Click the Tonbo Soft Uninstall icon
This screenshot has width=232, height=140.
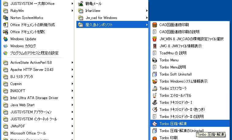point(154,74)
